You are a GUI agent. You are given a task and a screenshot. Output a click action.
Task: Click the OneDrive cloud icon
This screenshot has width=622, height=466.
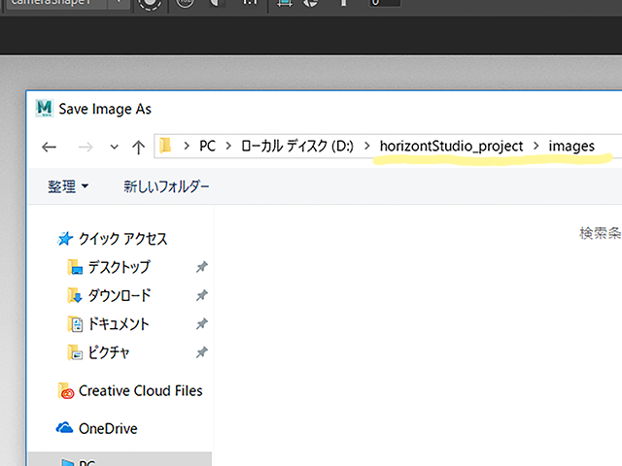point(64,428)
